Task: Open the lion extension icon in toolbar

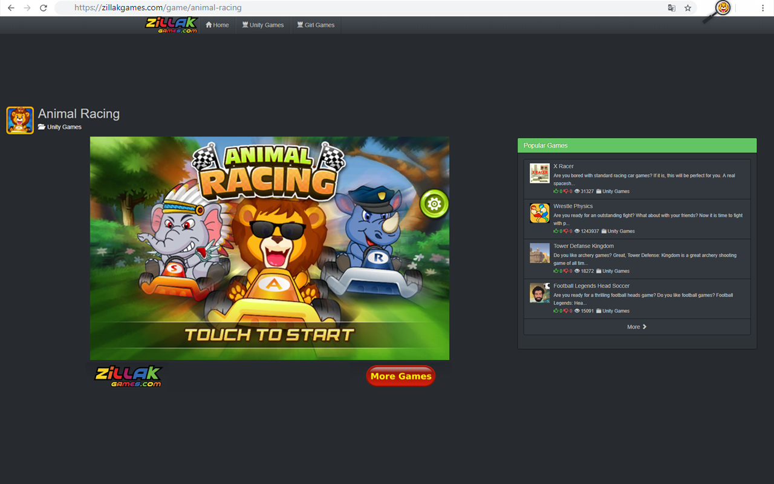Action: point(722,8)
